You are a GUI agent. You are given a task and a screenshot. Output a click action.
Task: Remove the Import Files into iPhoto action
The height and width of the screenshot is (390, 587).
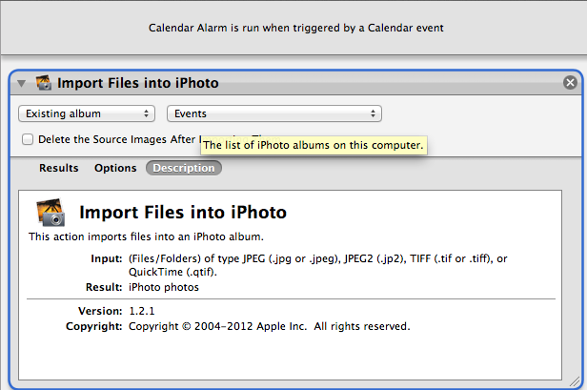(x=570, y=82)
